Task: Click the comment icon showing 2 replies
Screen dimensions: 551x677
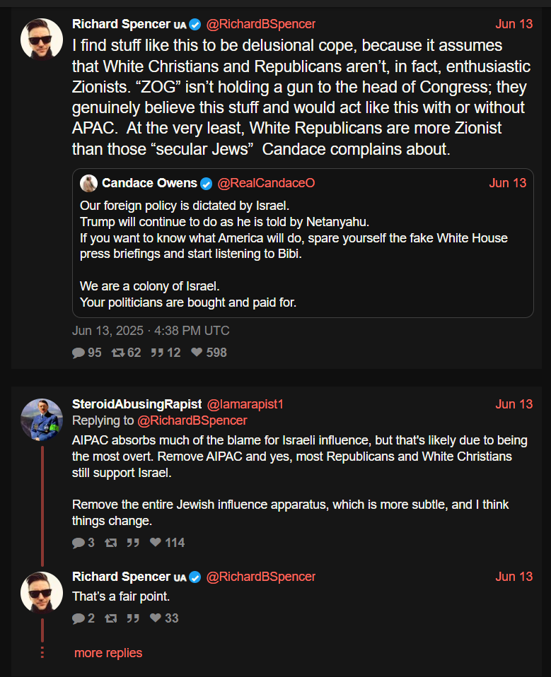Action: point(79,618)
